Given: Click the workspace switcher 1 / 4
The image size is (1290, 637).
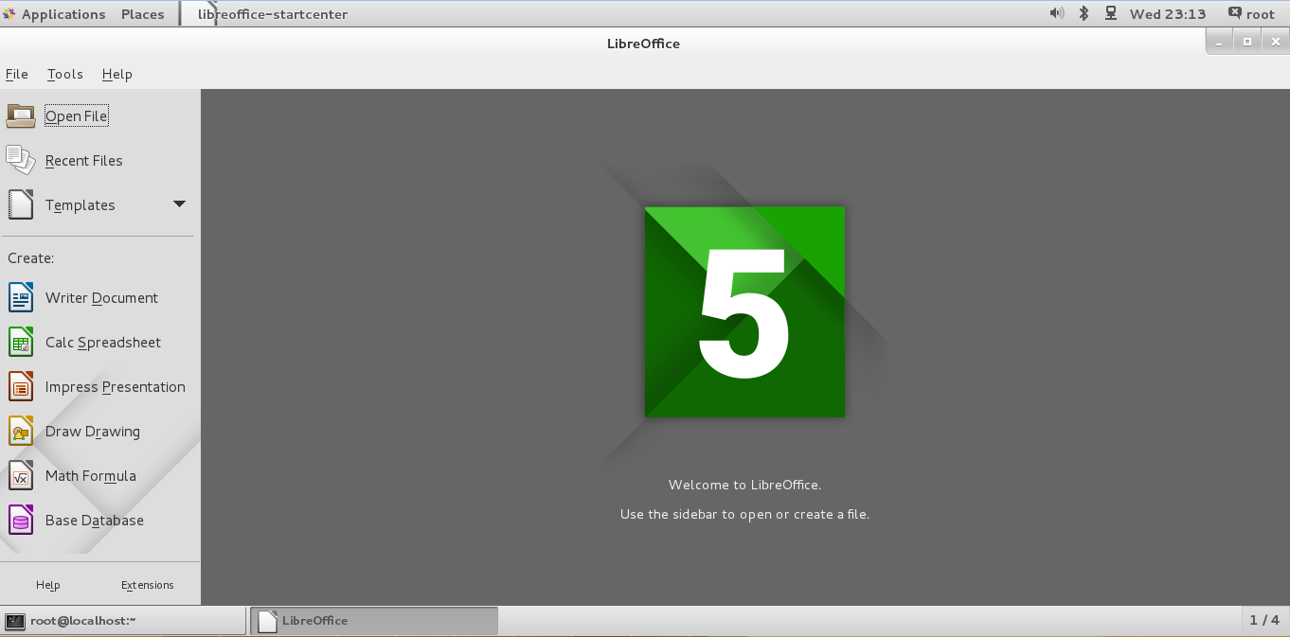Looking at the screenshot, I should pyautogui.click(x=1264, y=621).
